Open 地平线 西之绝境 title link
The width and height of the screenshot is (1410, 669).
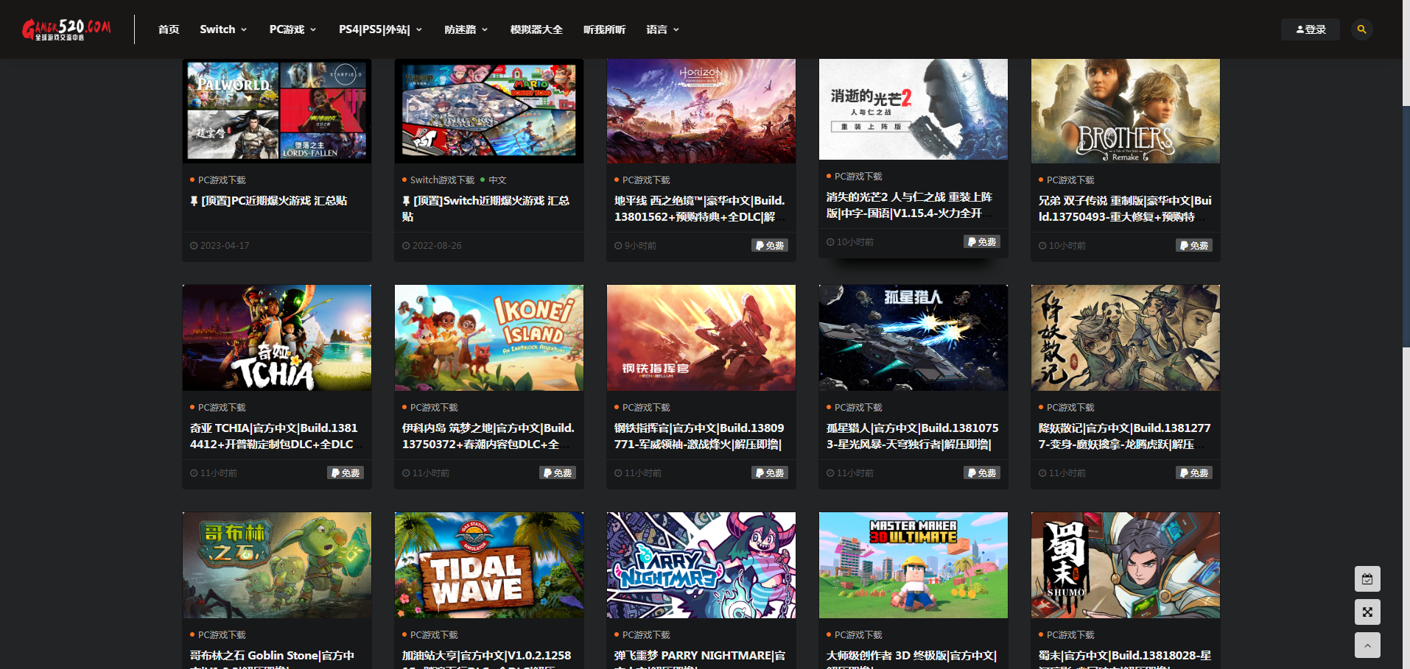coord(700,209)
